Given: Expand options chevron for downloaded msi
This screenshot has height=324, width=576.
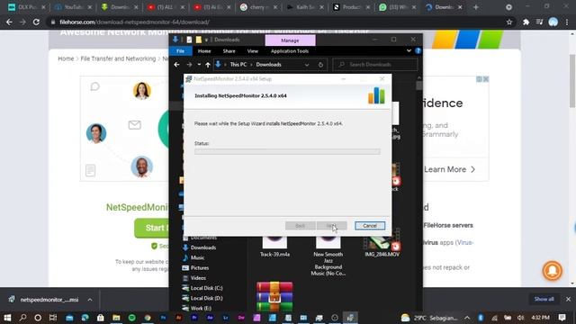Looking at the screenshot, I should click(x=90, y=300).
